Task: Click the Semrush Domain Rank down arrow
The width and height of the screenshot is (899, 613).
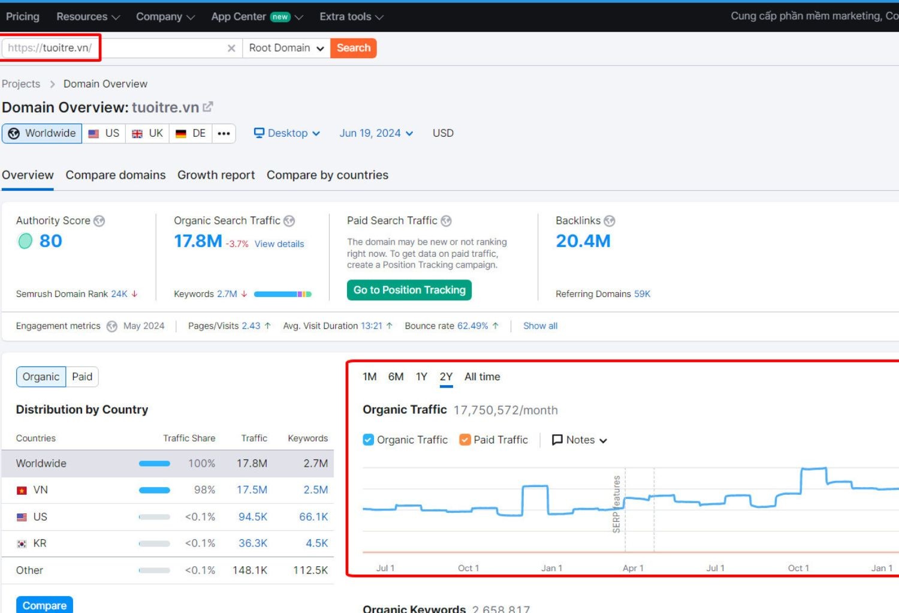Action: coord(135,294)
